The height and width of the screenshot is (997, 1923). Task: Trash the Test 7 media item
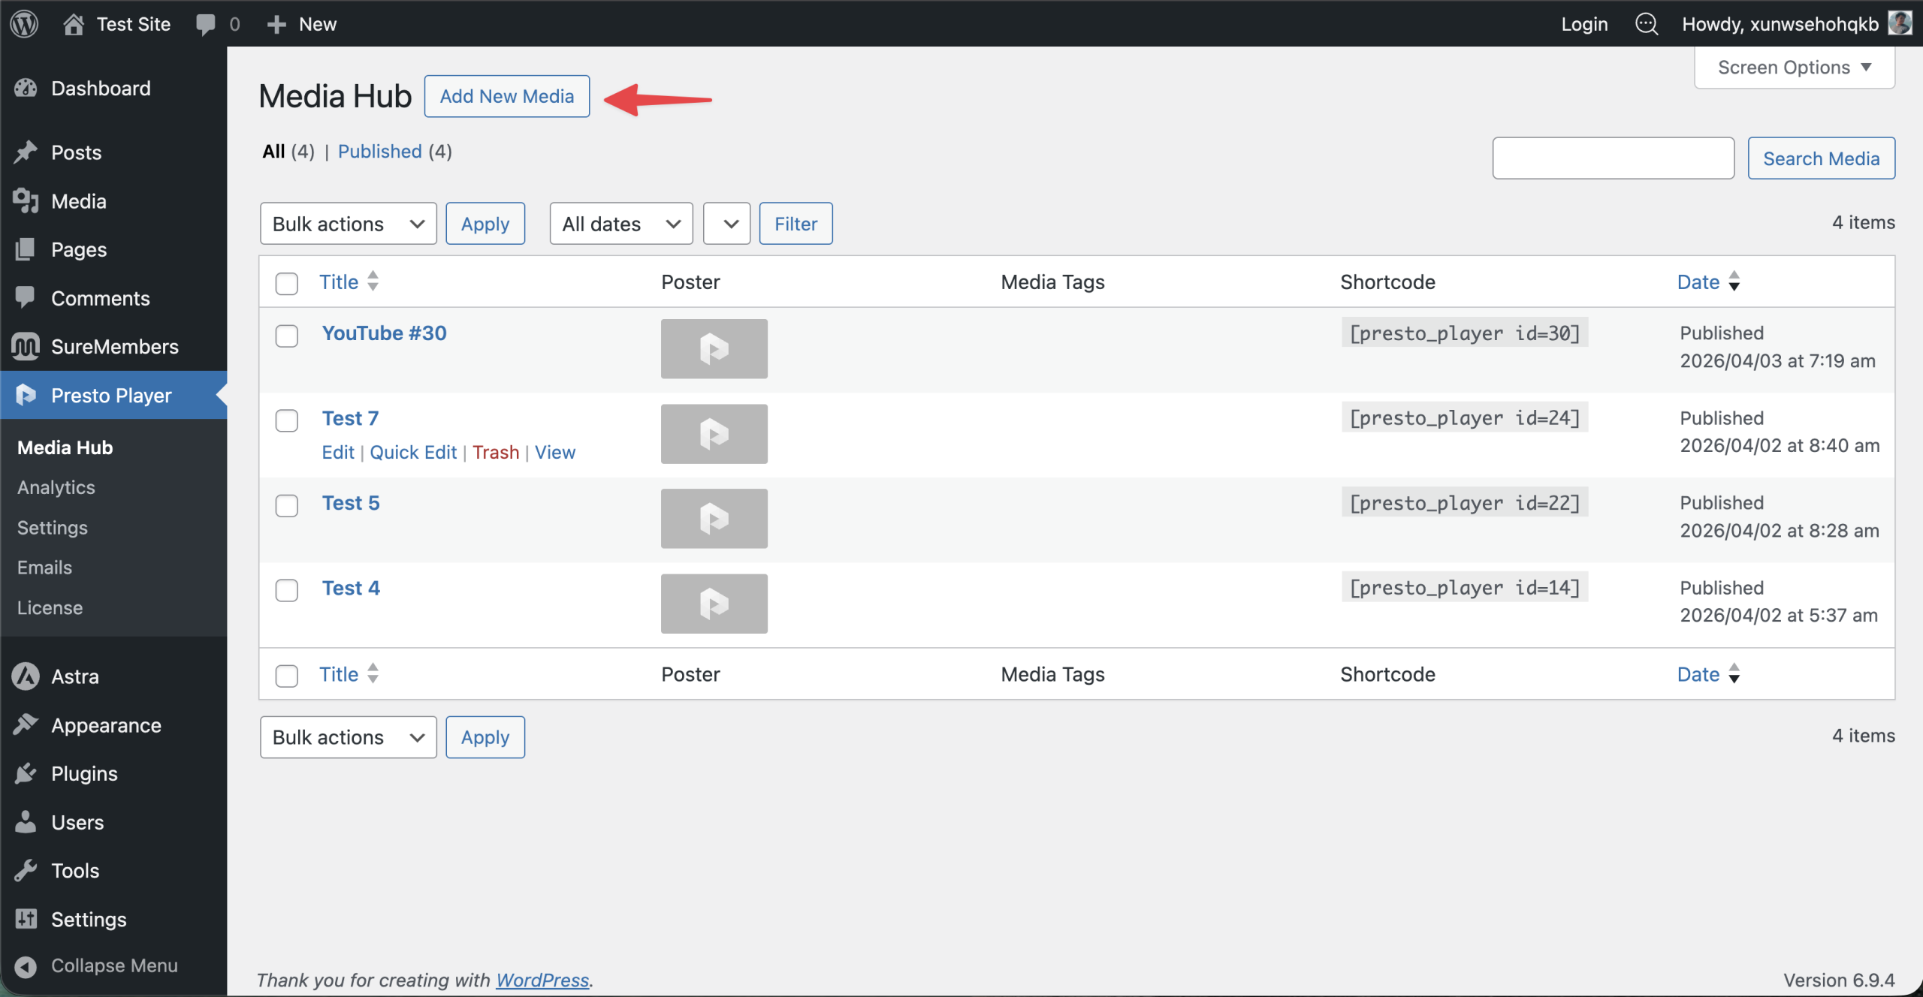coord(496,452)
